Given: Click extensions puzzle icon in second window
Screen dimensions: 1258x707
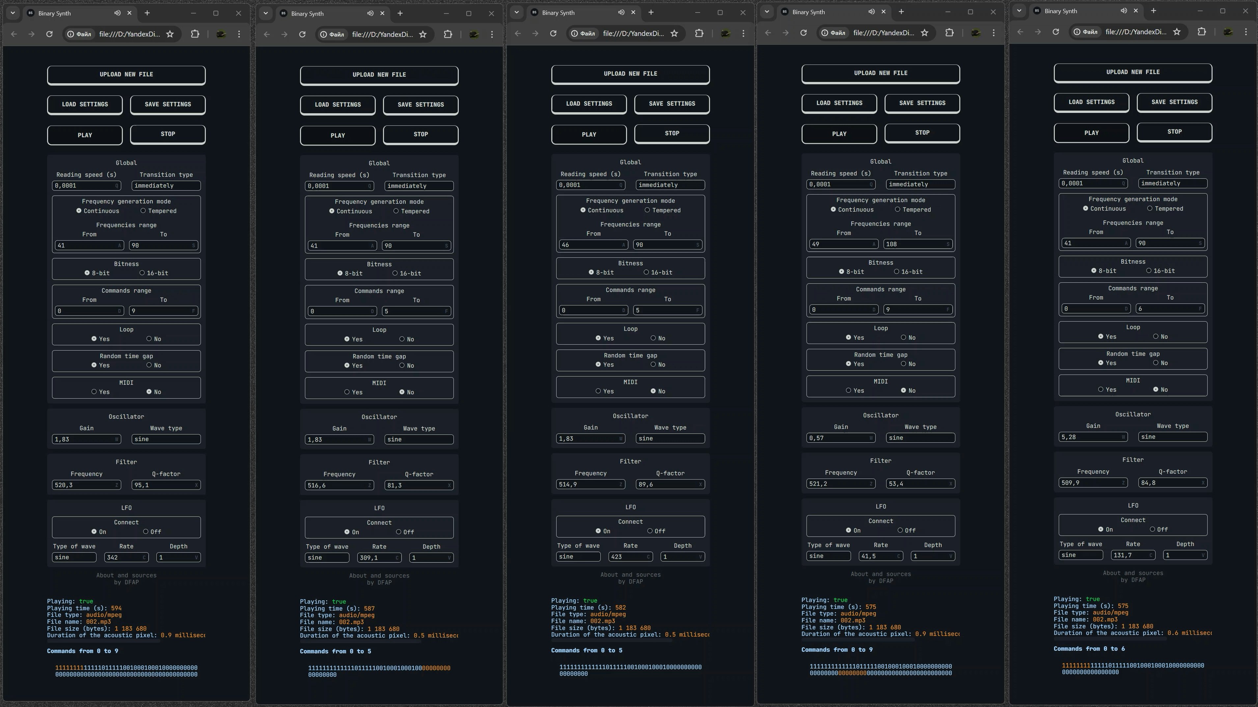Looking at the screenshot, I should [x=448, y=34].
